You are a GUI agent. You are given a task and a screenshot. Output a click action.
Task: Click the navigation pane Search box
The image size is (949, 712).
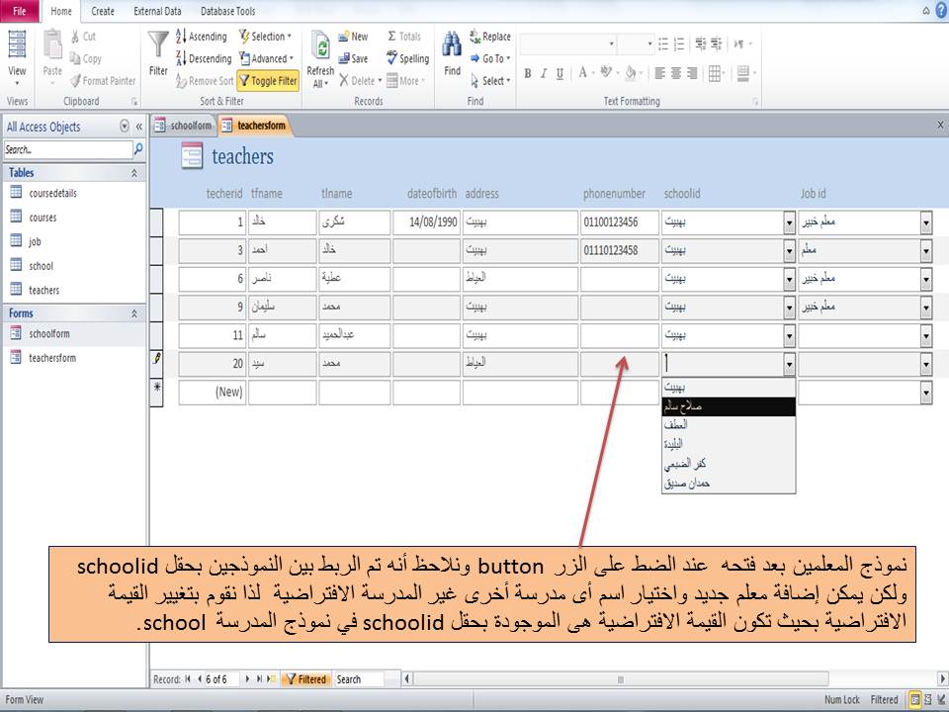[67, 149]
